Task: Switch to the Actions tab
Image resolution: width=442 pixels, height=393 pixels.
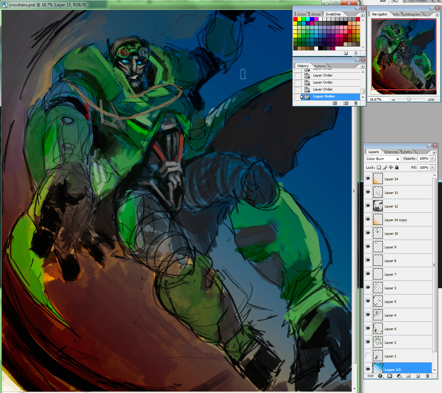Action: click(x=320, y=66)
